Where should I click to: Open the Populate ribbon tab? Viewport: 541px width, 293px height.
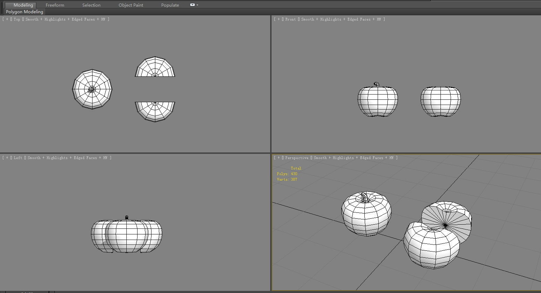(x=170, y=5)
